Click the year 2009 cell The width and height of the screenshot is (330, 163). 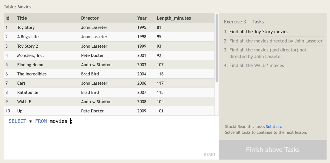(x=142, y=111)
